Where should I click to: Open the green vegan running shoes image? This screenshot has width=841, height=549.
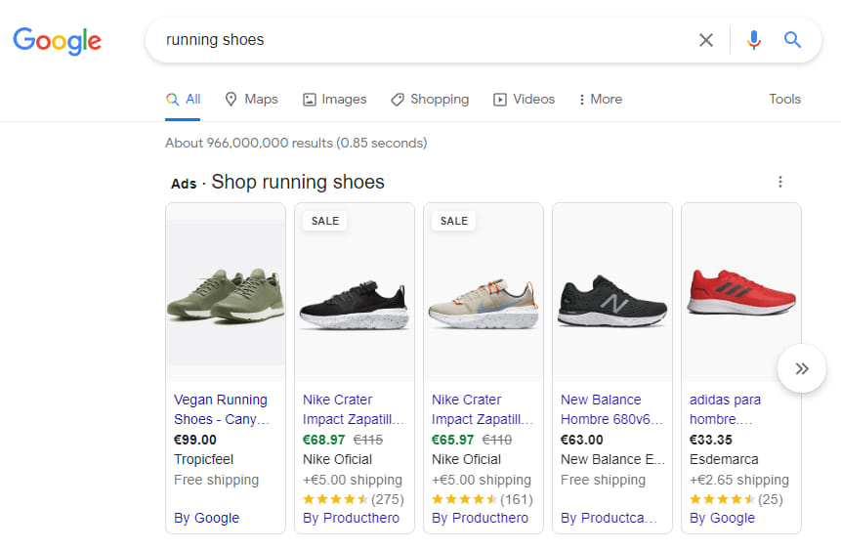click(x=226, y=292)
